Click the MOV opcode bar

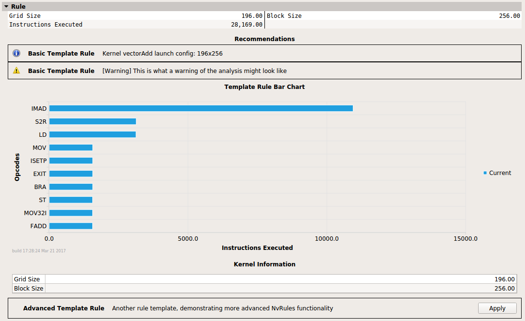click(71, 147)
